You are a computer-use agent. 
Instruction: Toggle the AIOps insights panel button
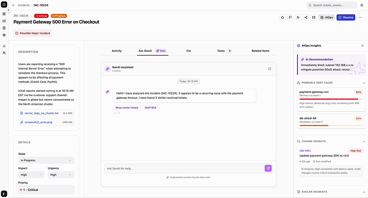point(327,17)
